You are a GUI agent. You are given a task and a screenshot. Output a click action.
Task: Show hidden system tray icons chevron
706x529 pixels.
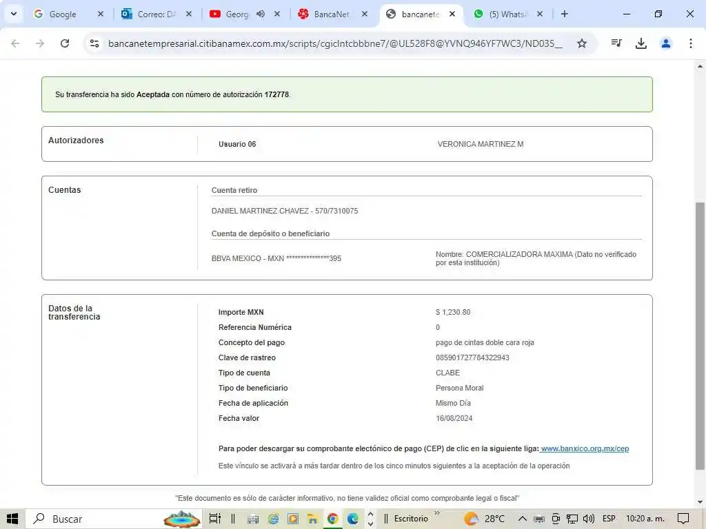522,519
